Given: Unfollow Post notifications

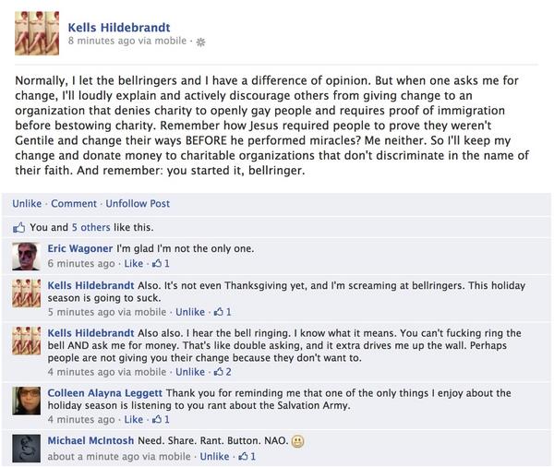Looking at the screenshot, I should 138,203.
